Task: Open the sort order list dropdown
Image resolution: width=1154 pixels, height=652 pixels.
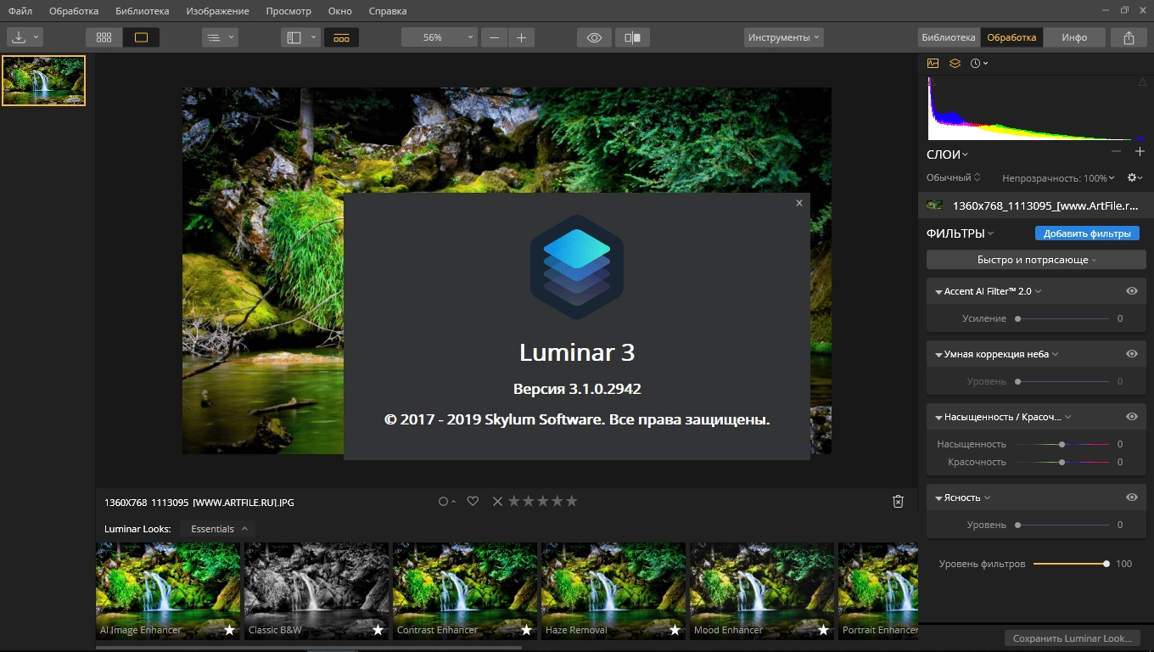Action: [x=221, y=37]
